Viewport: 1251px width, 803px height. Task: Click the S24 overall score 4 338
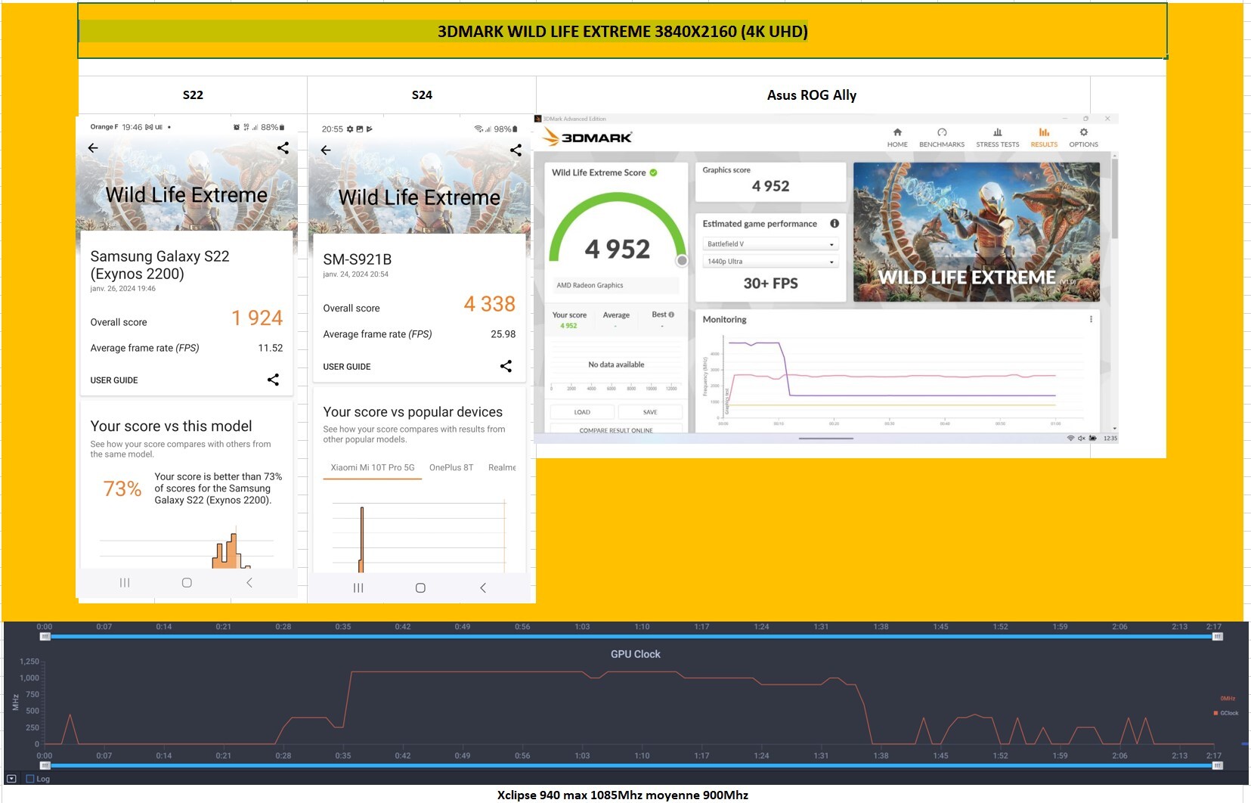click(x=490, y=304)
